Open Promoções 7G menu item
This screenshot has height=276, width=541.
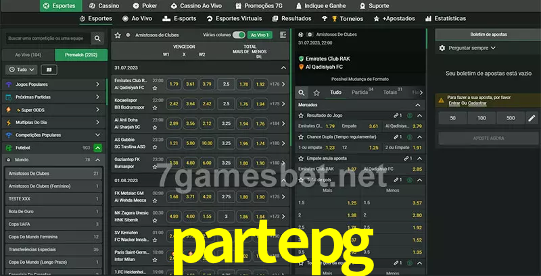(x=259, y=6)
